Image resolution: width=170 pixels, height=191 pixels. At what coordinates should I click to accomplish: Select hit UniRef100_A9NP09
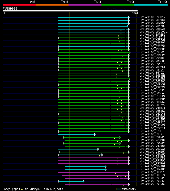[152, 163]
